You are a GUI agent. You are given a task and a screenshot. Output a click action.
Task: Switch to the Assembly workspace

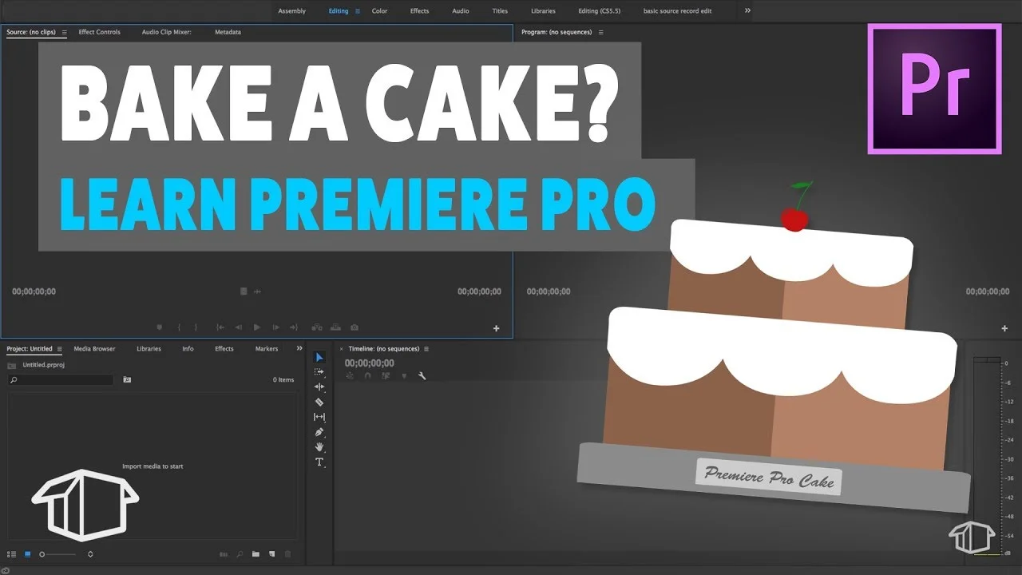tap(291, 11)
